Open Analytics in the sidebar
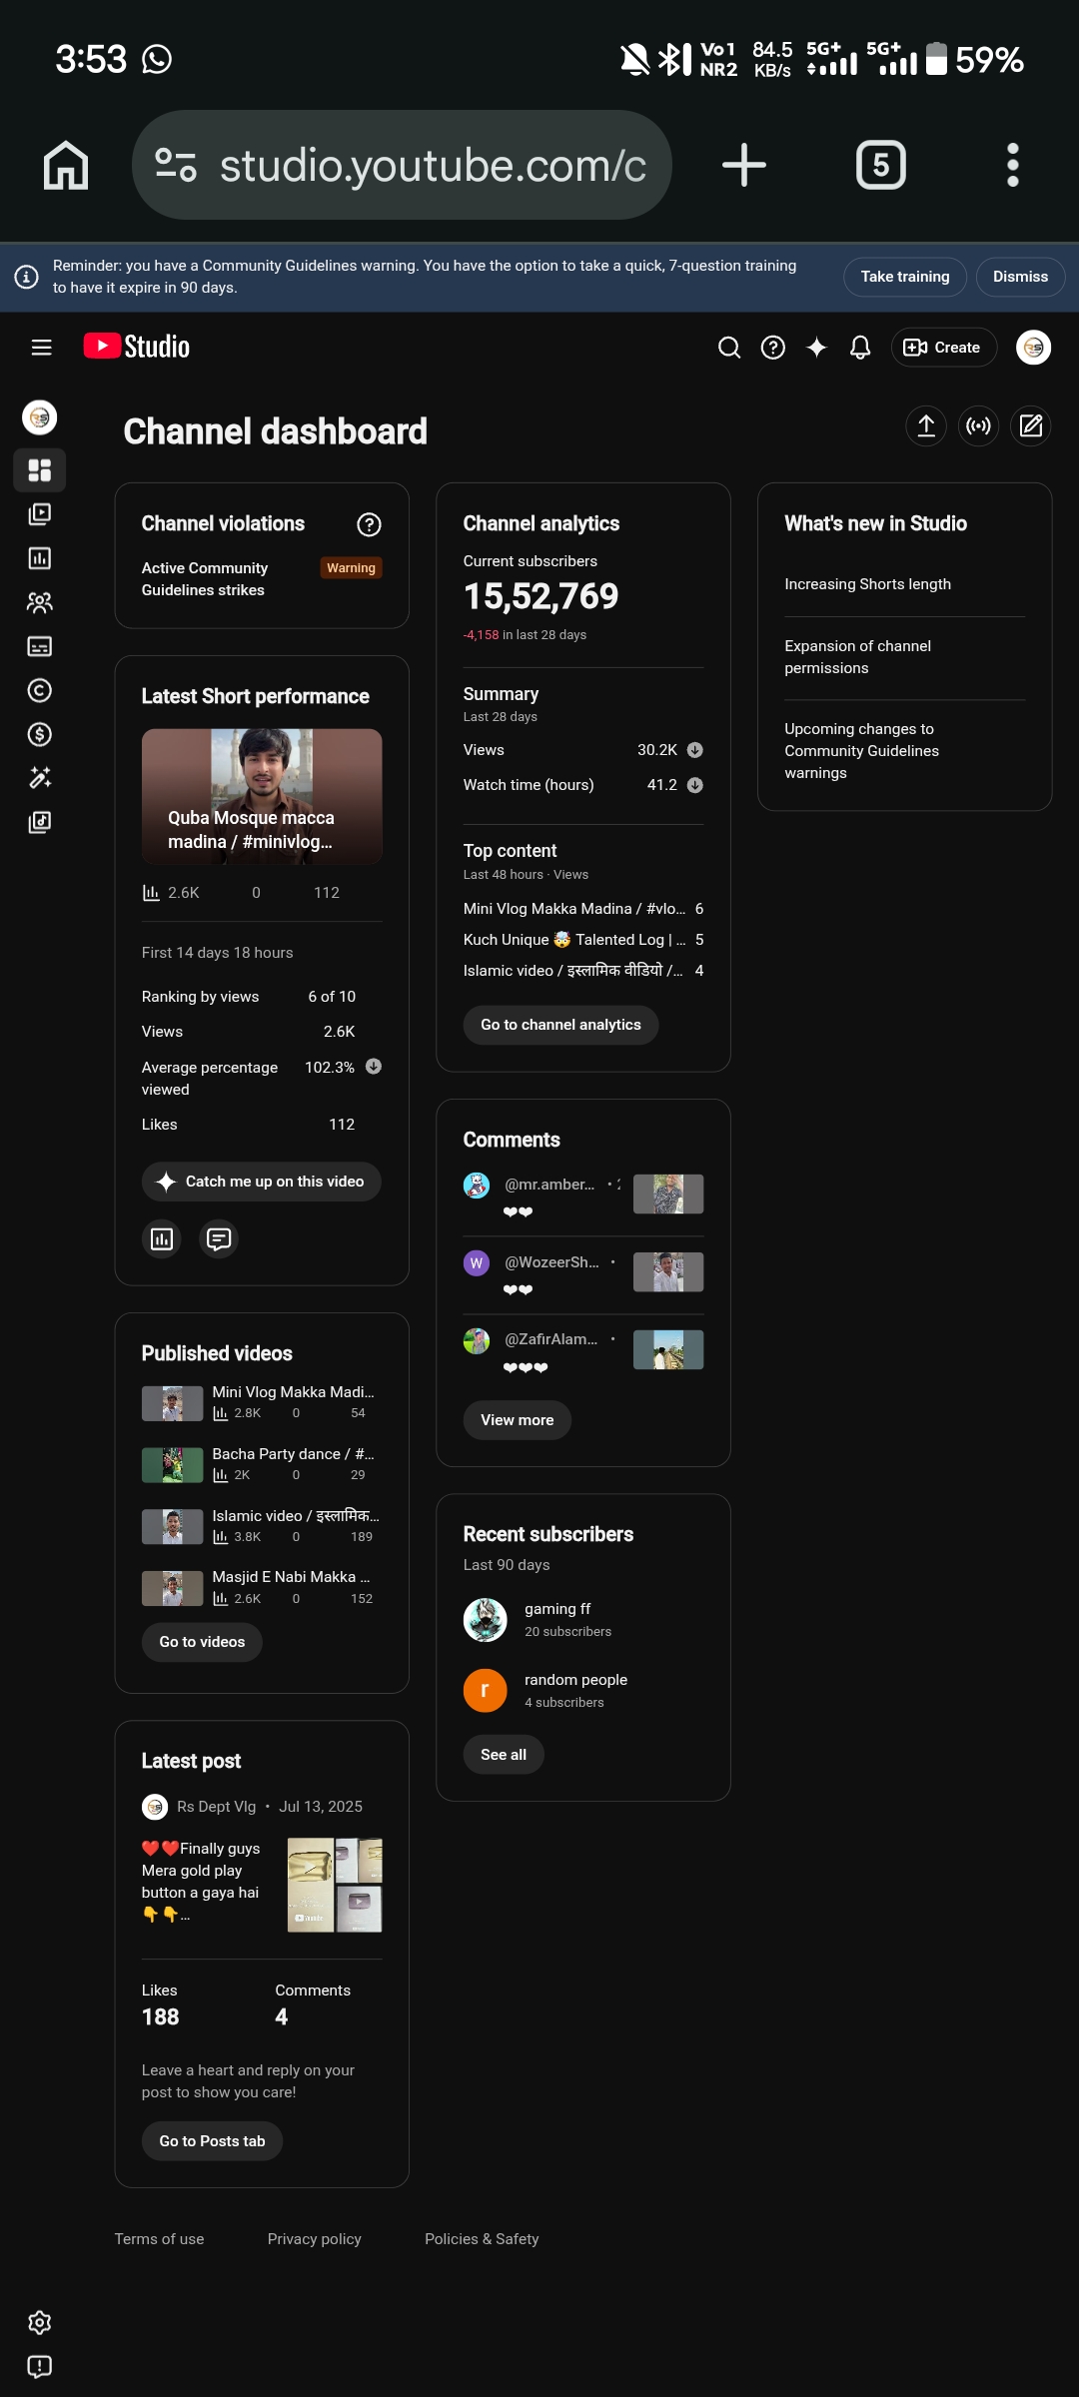1079x2397 pixels. (x=40, y=558)
